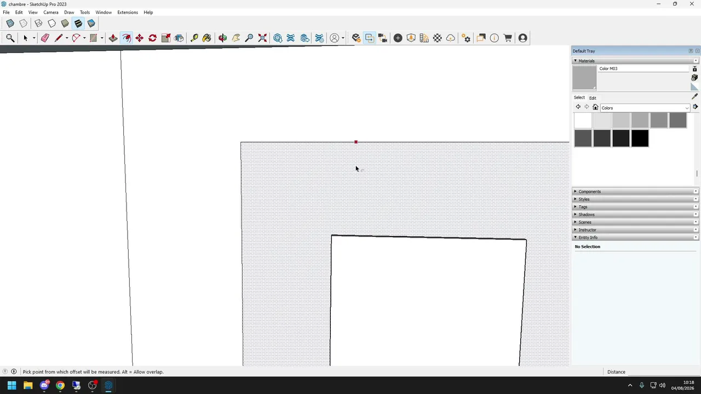Collapse the Entity Info panel
The height and width of the screenshot is (394, 701).
[x=635, y=237]
